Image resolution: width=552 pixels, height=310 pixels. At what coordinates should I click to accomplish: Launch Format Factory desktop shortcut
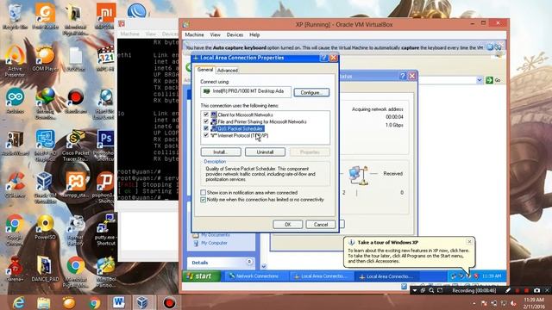tap(75, 230)
